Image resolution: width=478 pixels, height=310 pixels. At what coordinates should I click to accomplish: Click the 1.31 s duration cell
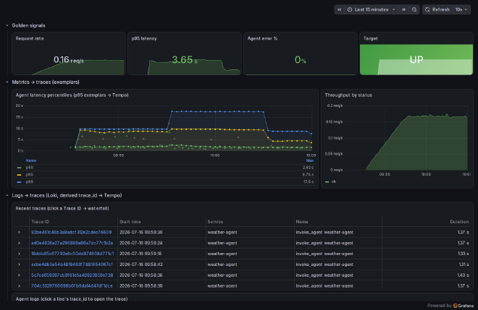tap(464, 264)
